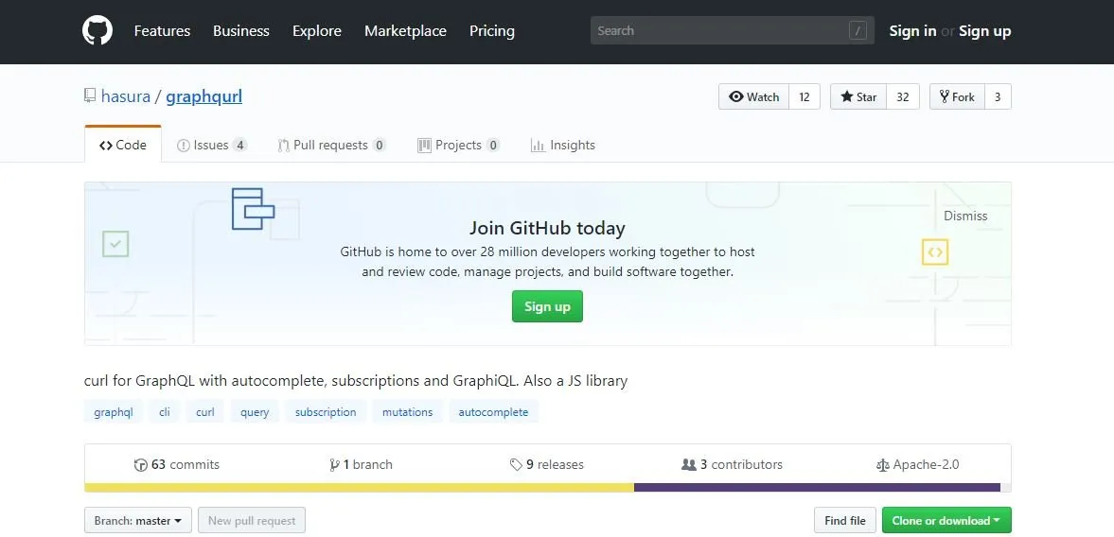Focus the GitHub search field

tap(732, 30)
